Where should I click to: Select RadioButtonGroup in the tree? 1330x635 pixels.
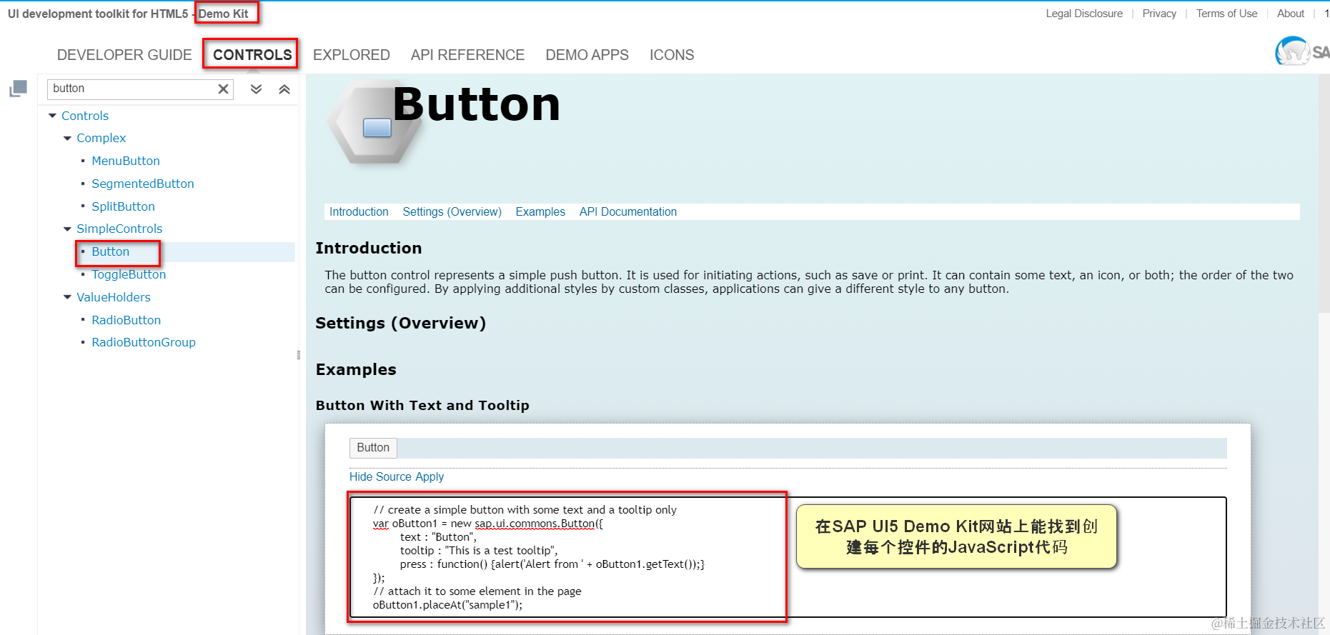144,343
